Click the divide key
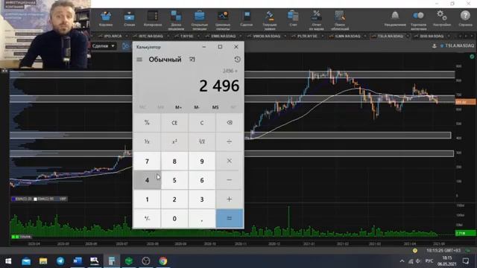 230,141
